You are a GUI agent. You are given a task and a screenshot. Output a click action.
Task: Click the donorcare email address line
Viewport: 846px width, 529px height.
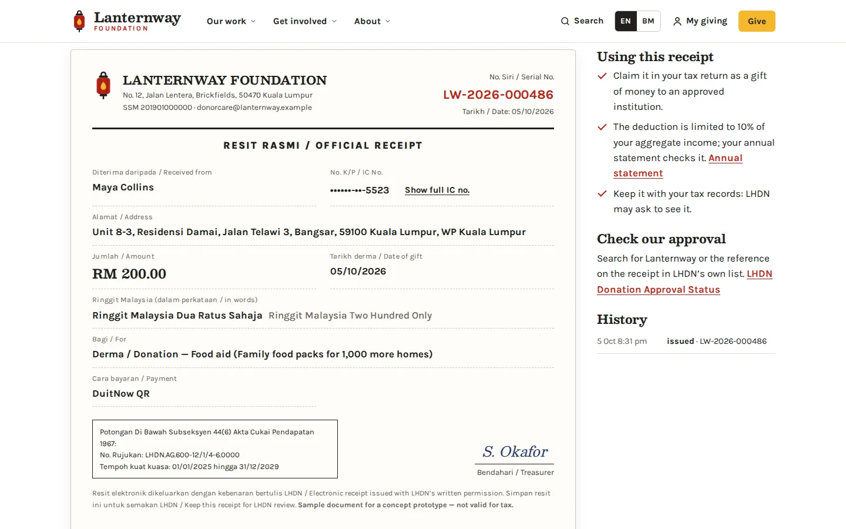[x=217, y=108]
